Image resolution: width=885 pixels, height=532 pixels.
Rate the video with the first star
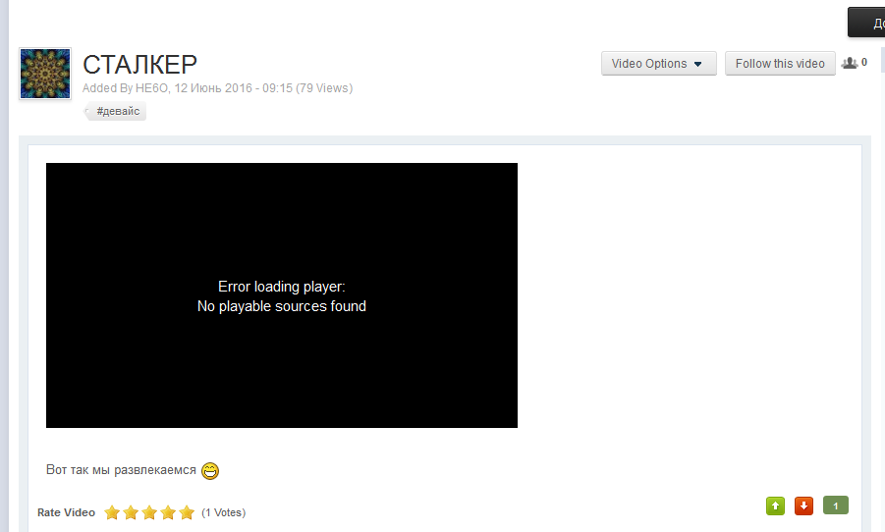pyautogui.click(x=112, y=512)
